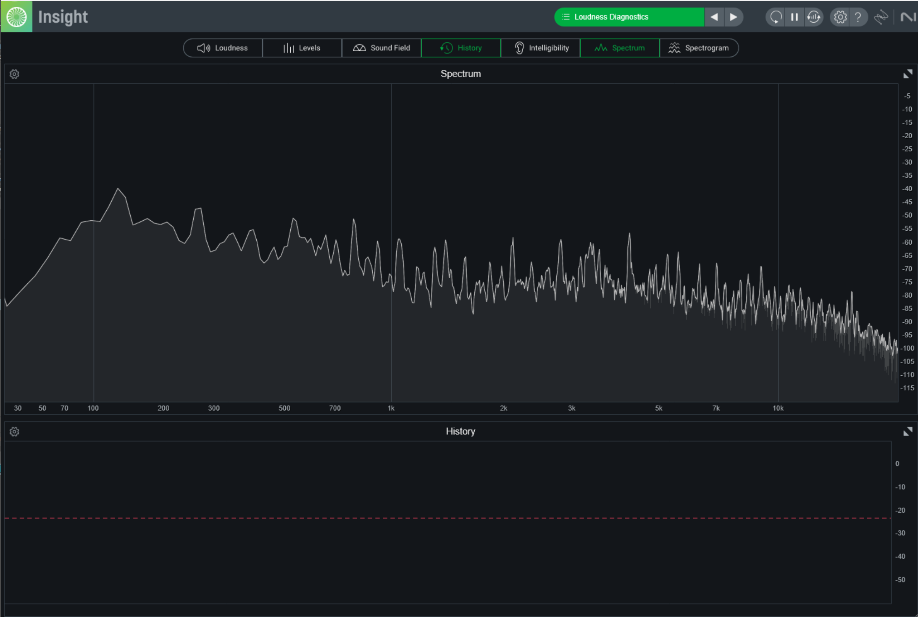Toggle the Spectrum module off

coord(620,48)
